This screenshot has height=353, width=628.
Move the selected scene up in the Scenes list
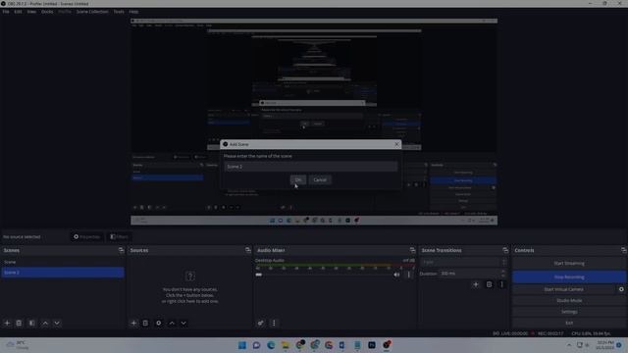coord(45,323)
